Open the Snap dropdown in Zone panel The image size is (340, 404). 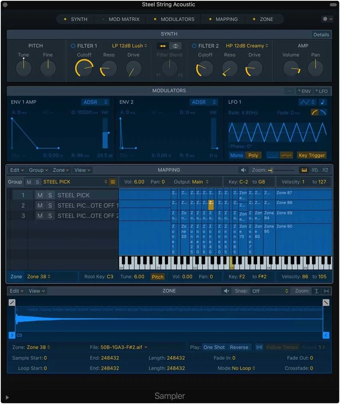click(270, 291)
